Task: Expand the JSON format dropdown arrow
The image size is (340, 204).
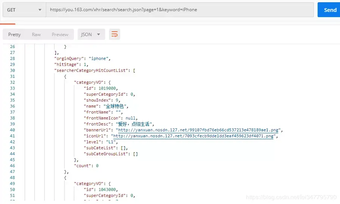Action: (x=99, y=34)
